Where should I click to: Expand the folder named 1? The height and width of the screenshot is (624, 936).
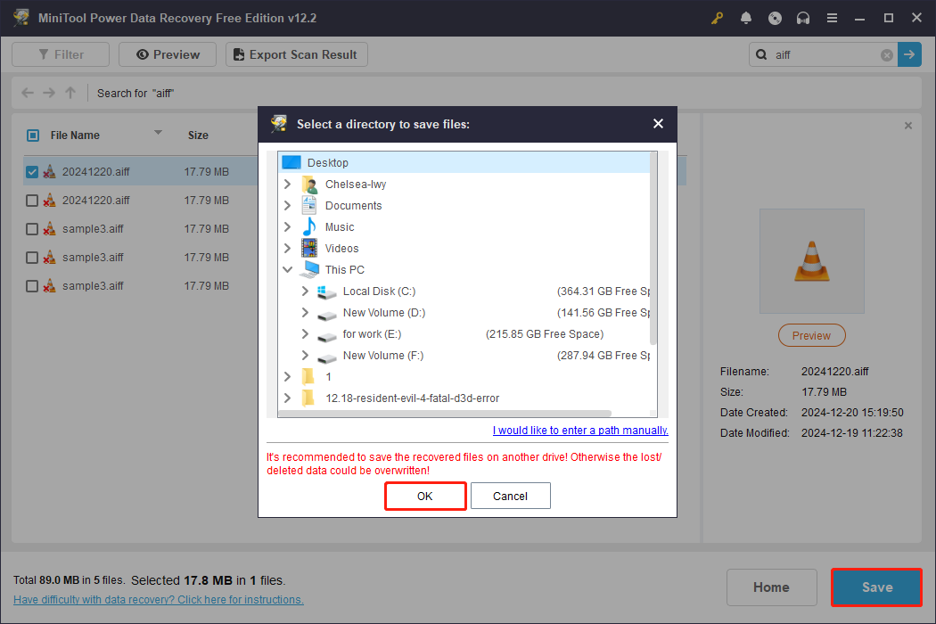point(288,377)
